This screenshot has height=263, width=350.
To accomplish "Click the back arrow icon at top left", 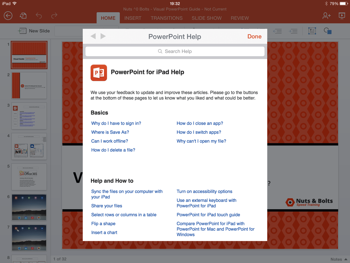I will 8,16.
